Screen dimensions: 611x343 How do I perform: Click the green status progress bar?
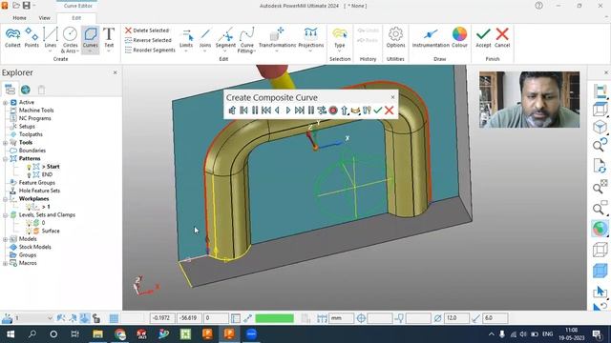pos(275,318)
